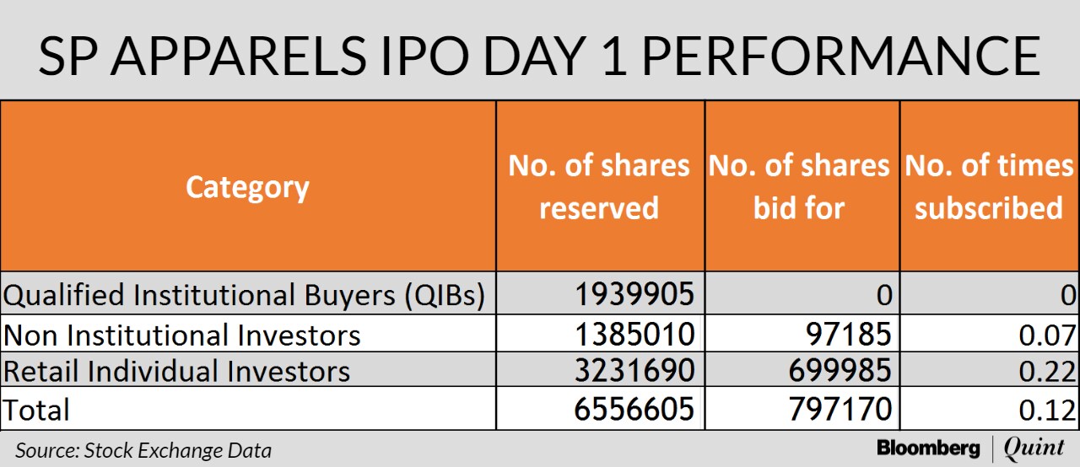The height and width of the screenshot is (467, 1080).
Task: Select the cell showing 1385010
Action: (x=634, y=335)
